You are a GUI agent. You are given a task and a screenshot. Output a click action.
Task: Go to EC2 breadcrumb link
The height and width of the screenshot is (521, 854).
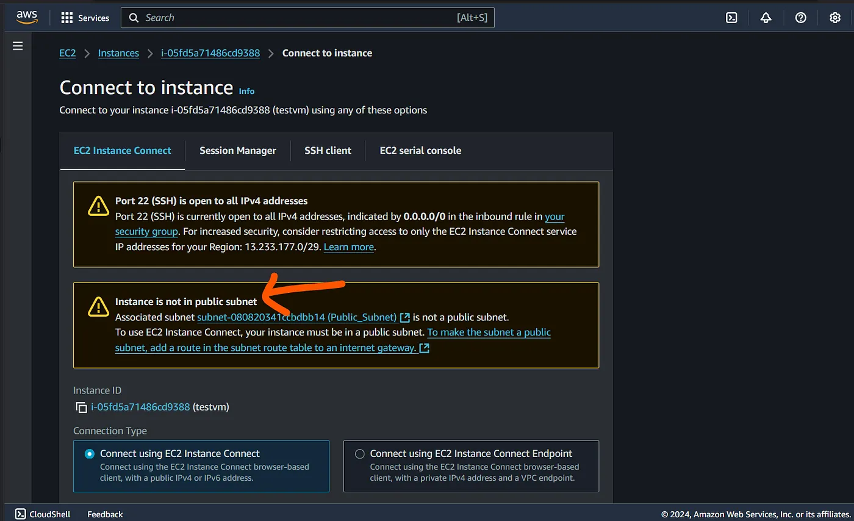pyautogui.click(x=68, y=53)
